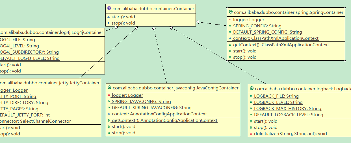
Task: Click the green dot beside SpringContainer start()
Action: [230, 51]
